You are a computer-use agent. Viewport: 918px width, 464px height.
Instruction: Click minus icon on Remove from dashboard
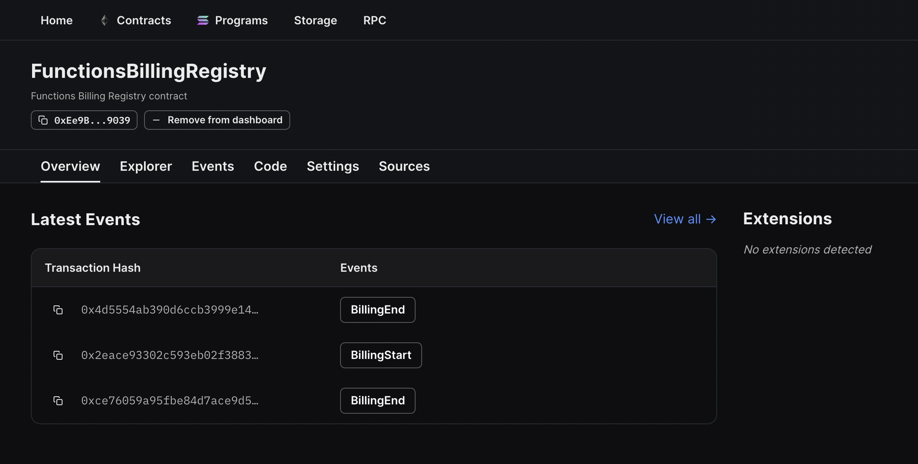(x=156, y=120)
